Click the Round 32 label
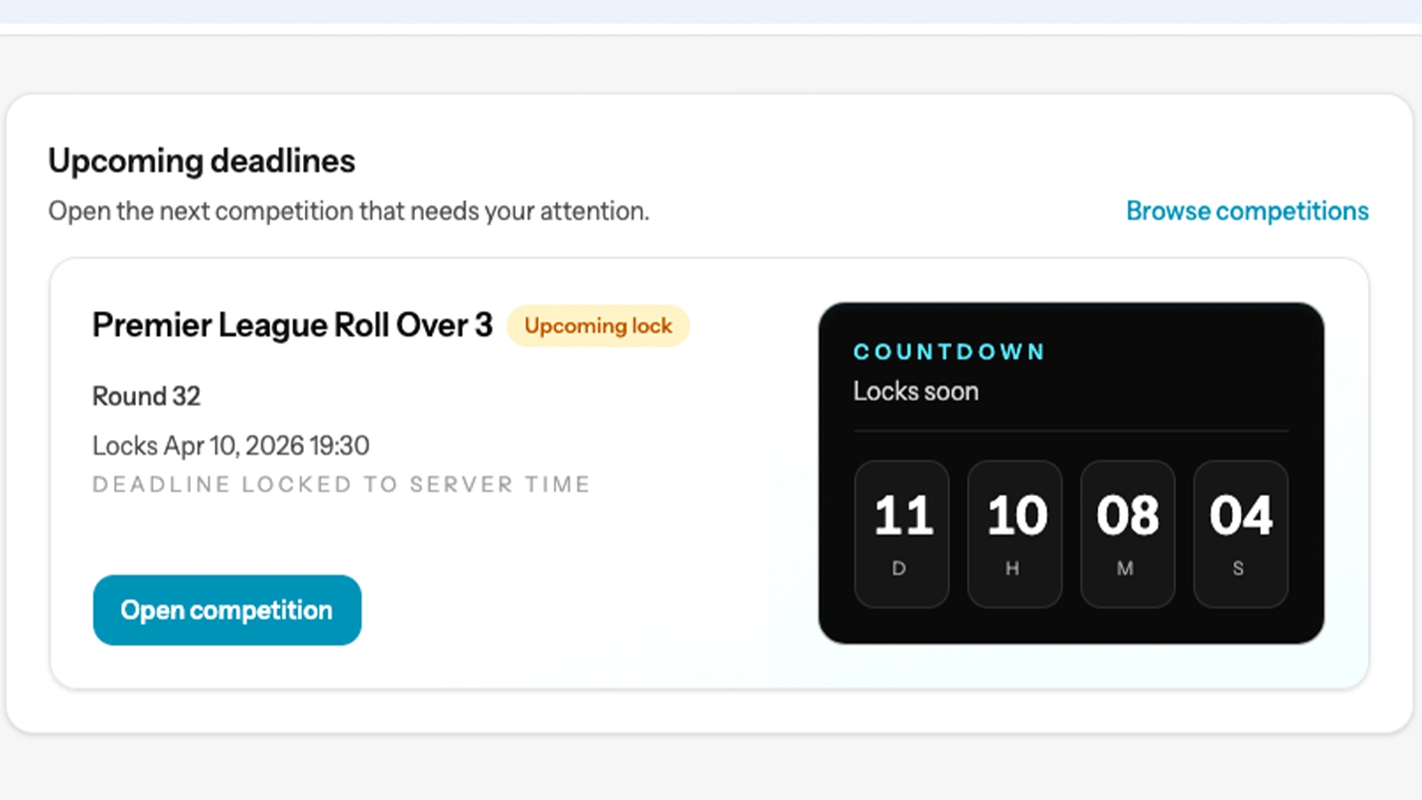1422x800 pixels. (147, 396)
